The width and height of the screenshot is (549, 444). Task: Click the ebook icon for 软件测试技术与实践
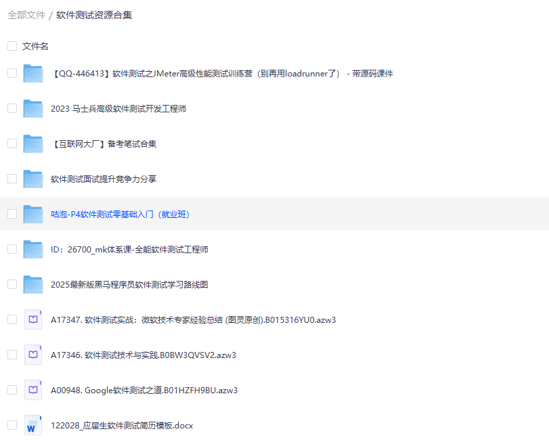click(x=32, y=355)
